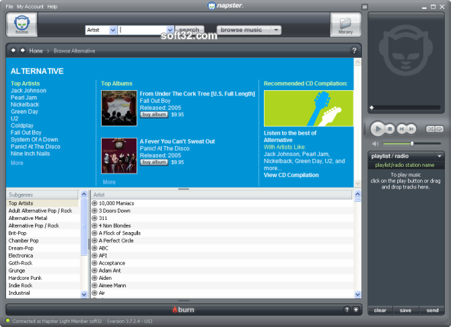The height and width of the screenshot is (327, 451).
Task: Select Alternative Metal subgenre
Action: point(42,218)
